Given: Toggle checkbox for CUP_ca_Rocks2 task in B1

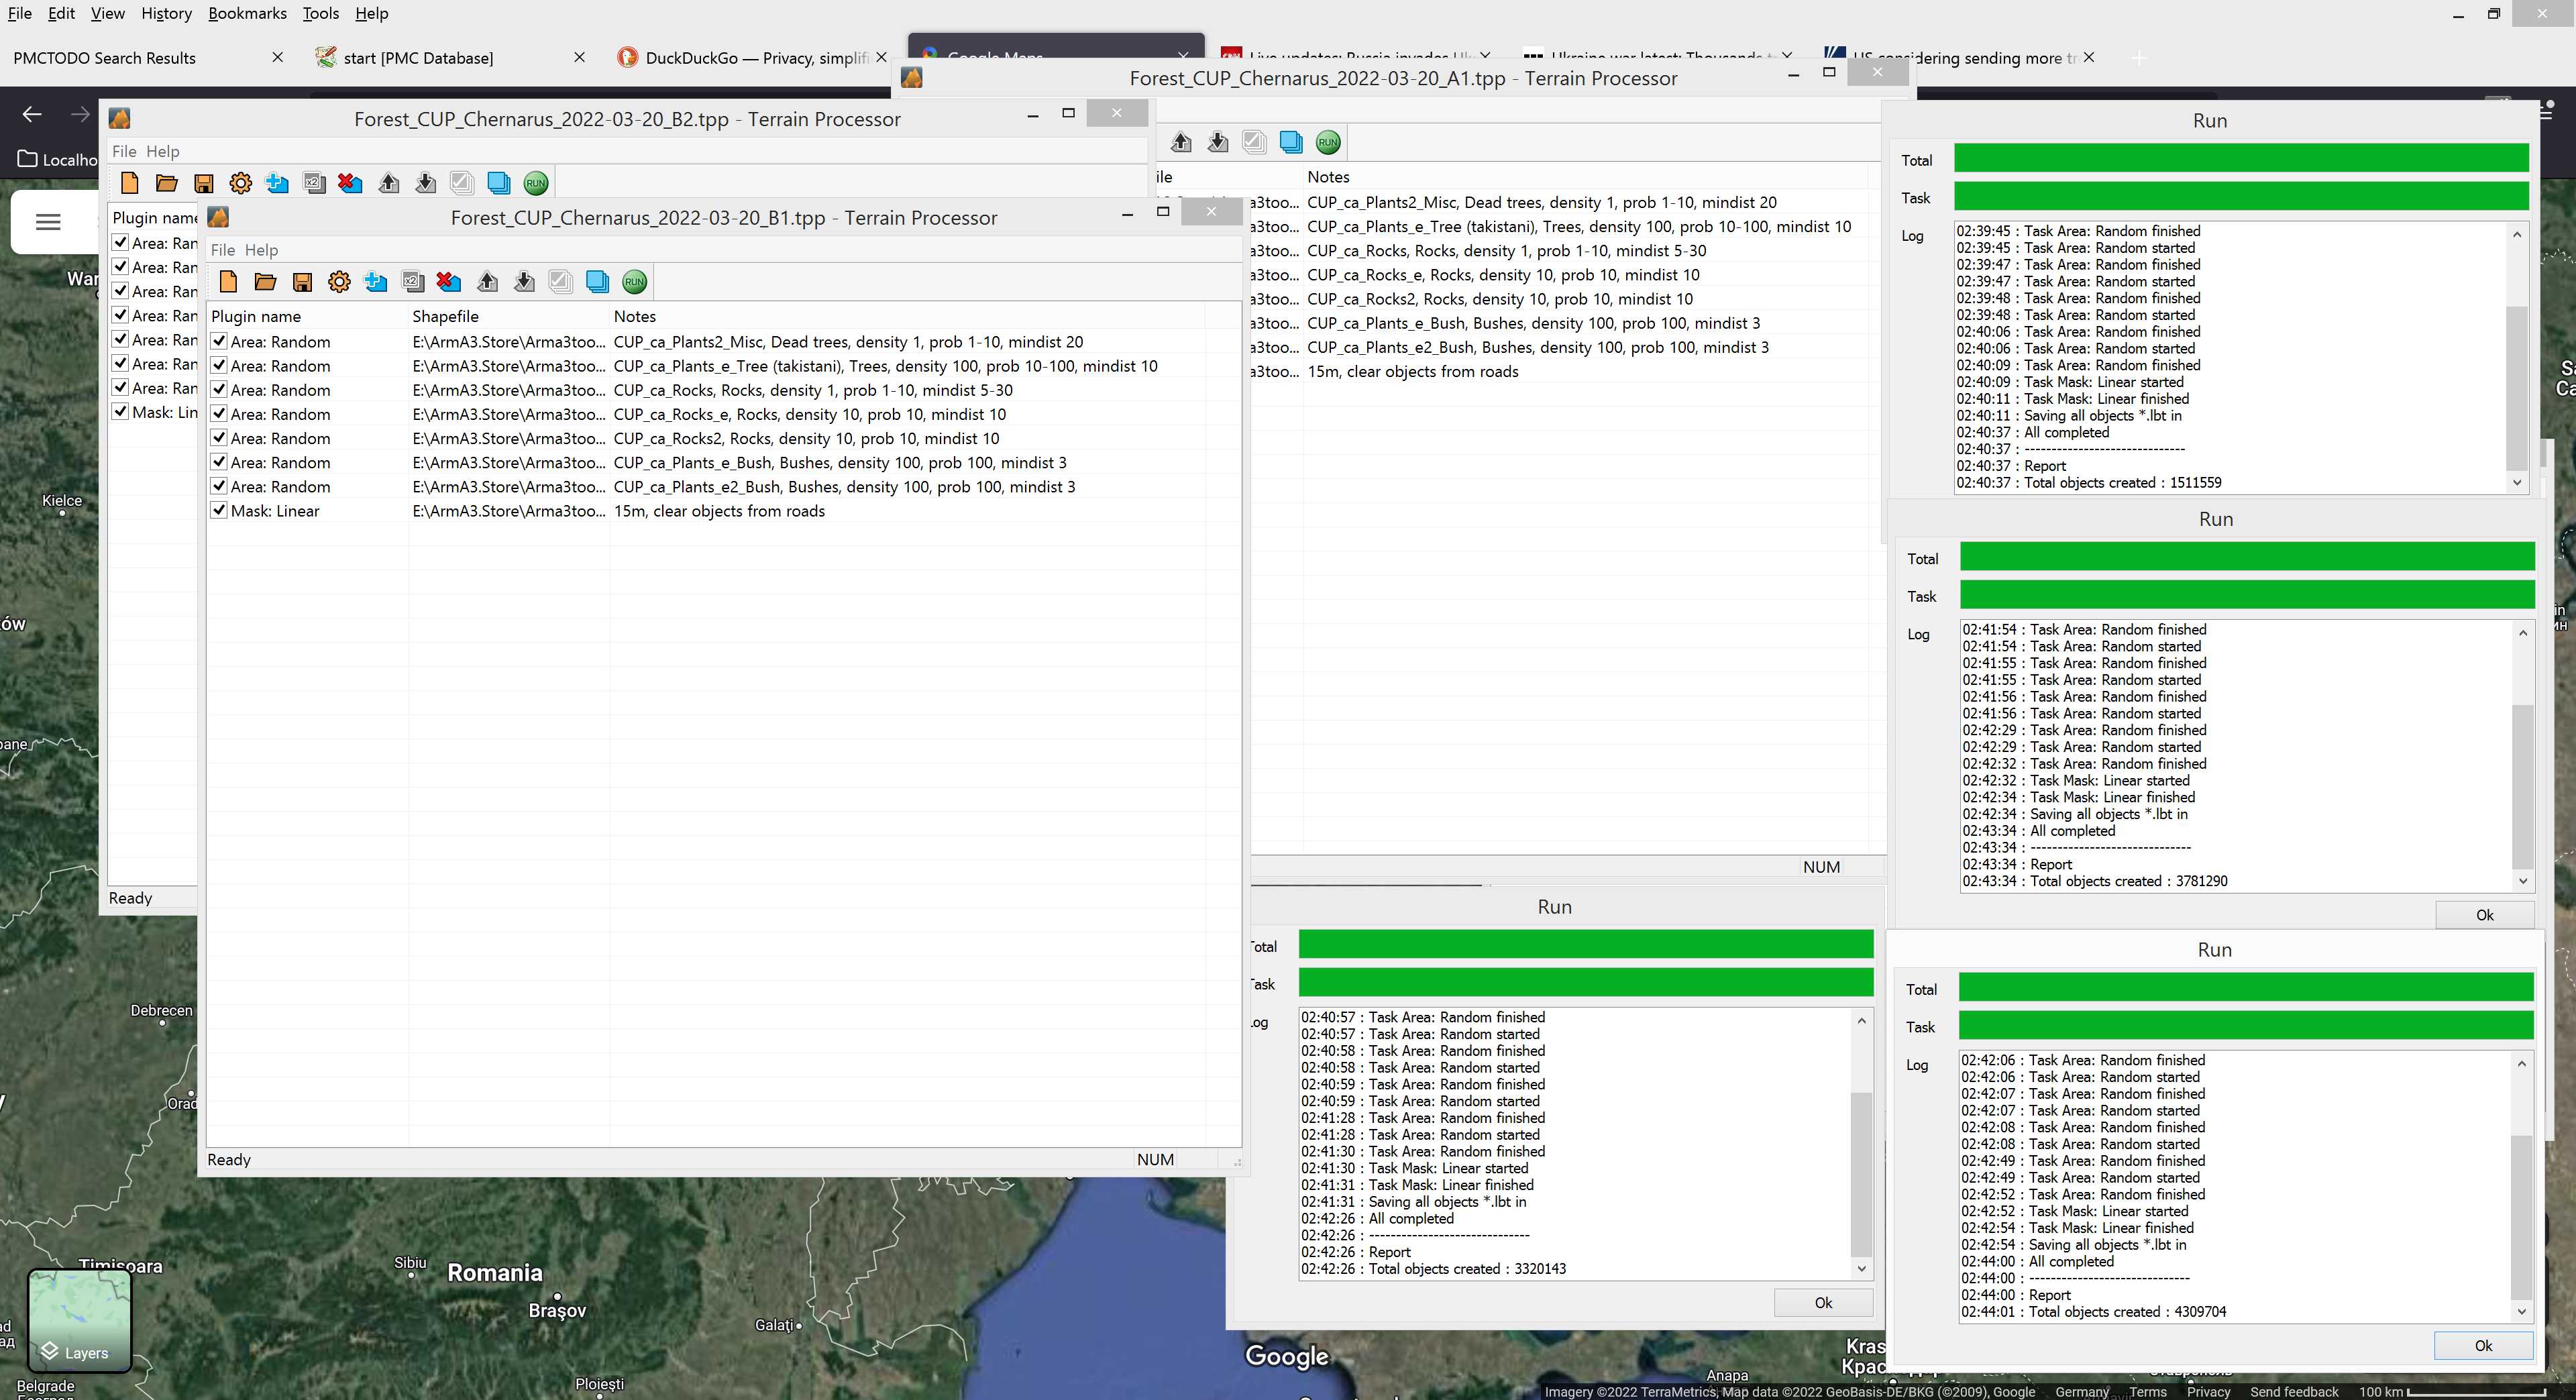Looking at the screenshot, I should coord(219,437).
